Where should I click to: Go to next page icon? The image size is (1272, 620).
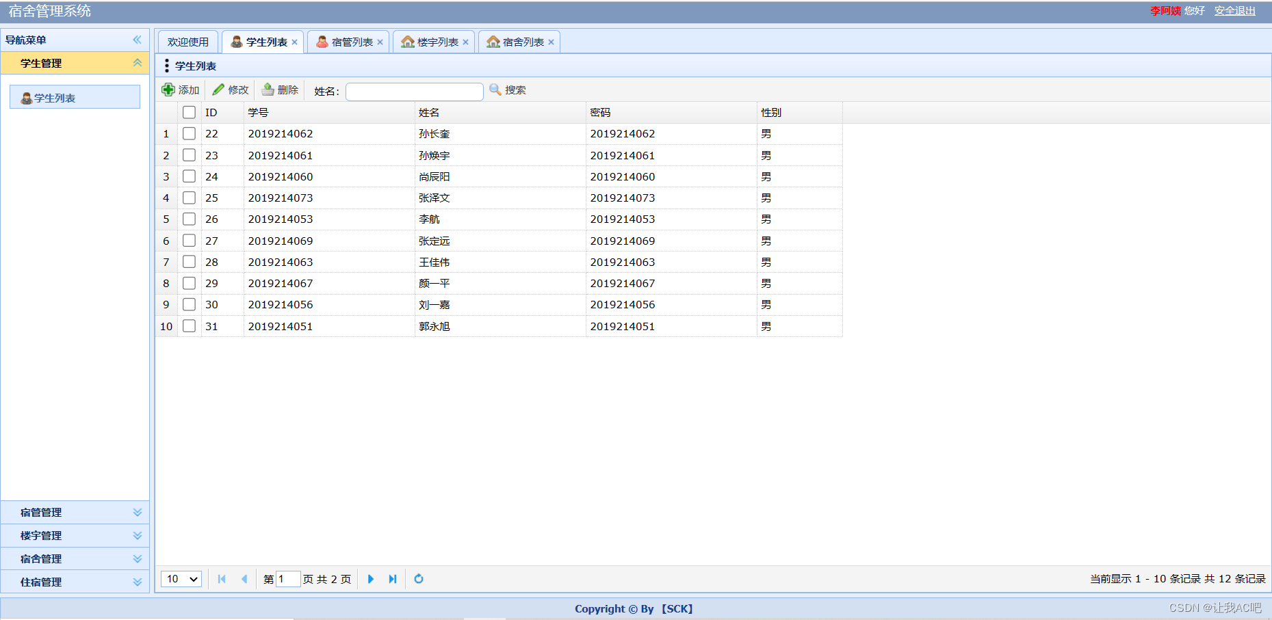tap(371, 579)
